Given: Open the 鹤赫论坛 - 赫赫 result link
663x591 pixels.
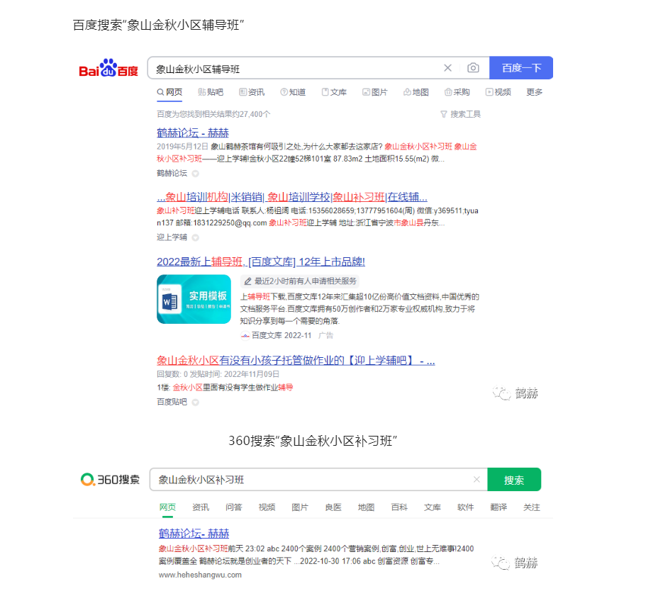Looking at the screenshot, I should tap(191, 133).
